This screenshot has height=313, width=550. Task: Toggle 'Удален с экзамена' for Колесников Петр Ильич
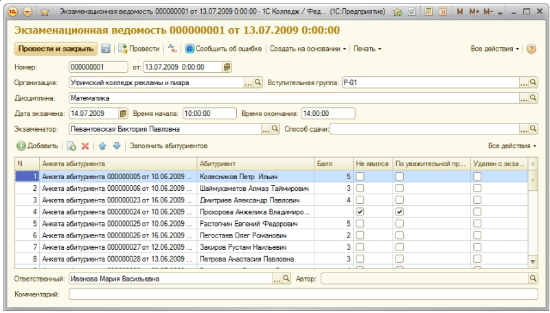pos(477,176)
